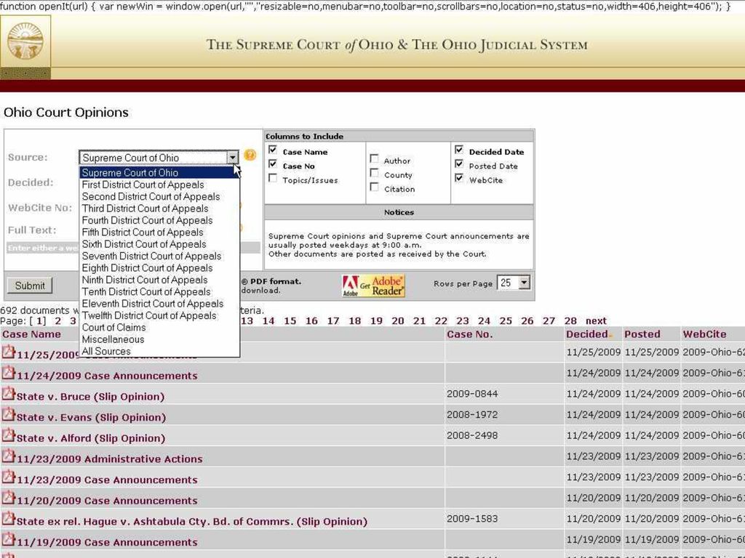Screen dimensions: 745x558
Task: Choose Eleventh District Court of Appeals
Action: click(x=159, y=304)
